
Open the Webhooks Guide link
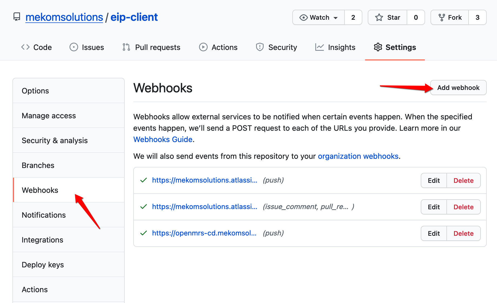pos(163,139)
